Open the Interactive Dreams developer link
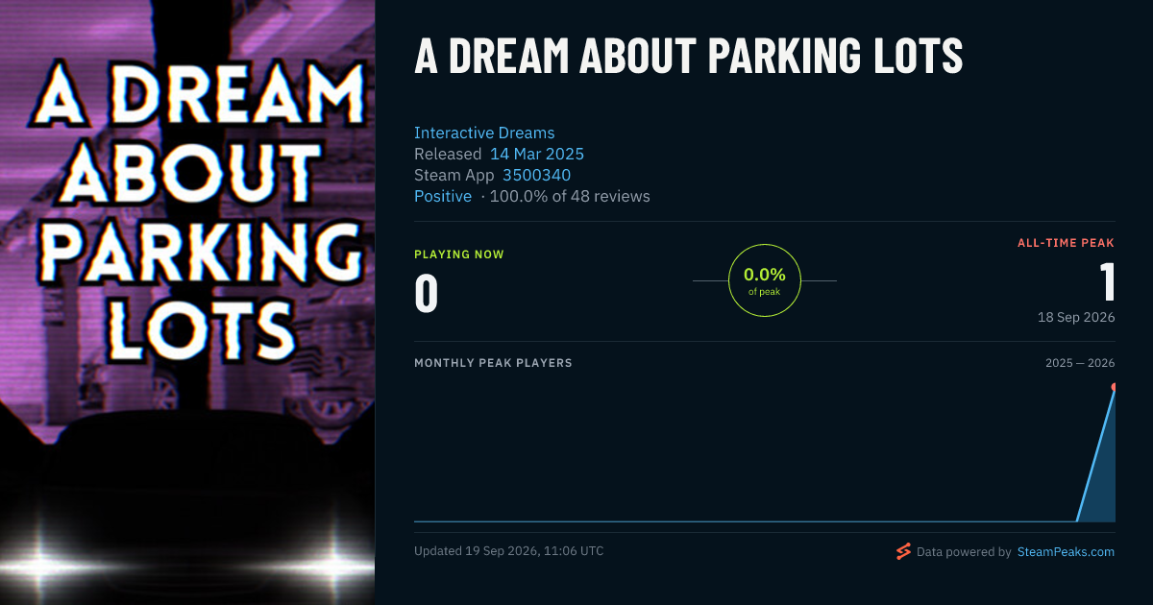Screen dimensions: 1153x605 click(484, 133)
